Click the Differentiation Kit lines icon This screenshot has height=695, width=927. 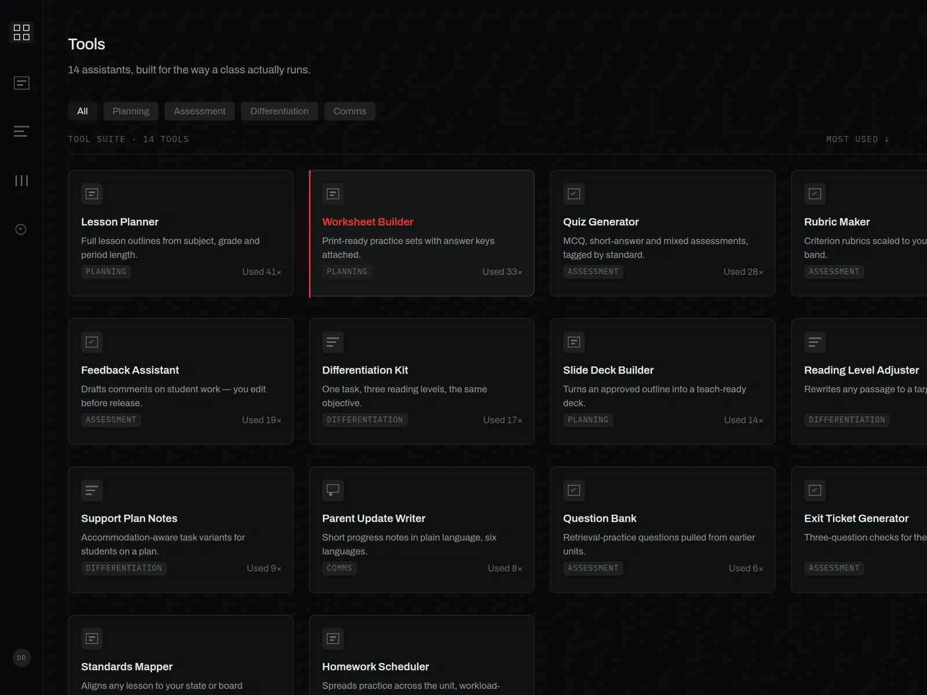pyautogui.click(x=333, y=342)
